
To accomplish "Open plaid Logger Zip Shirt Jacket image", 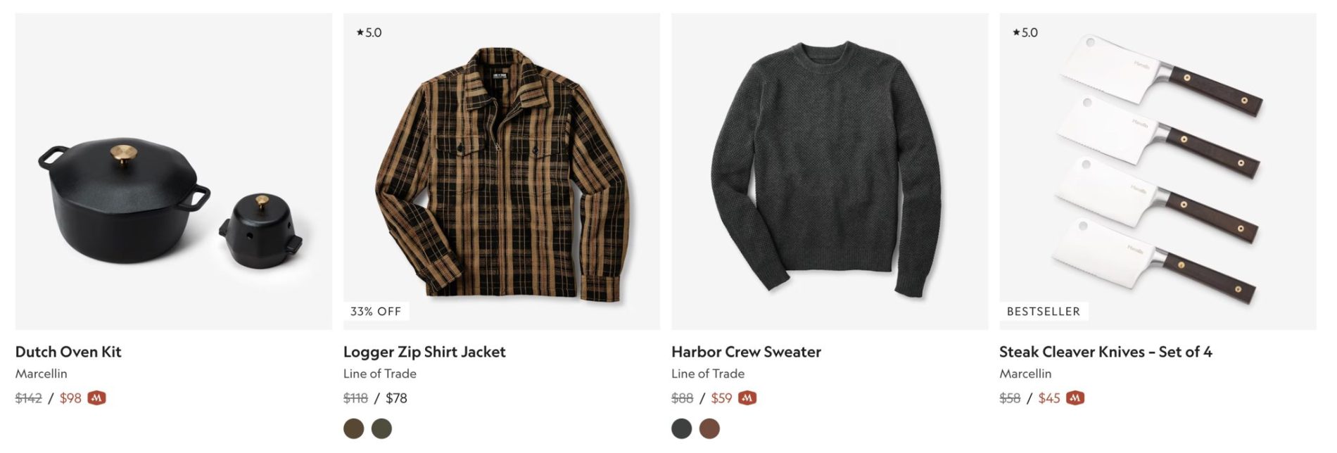I will (502, 171).
